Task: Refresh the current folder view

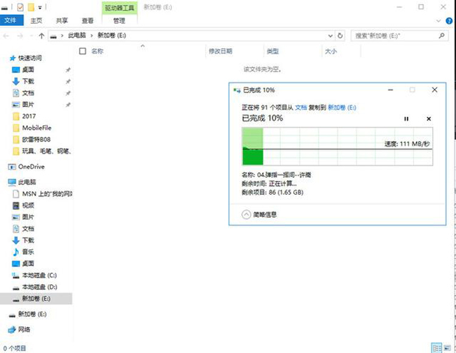Action: click(x=340, y=36)
